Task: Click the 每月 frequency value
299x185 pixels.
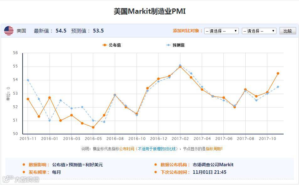Action: pos(56,172)
